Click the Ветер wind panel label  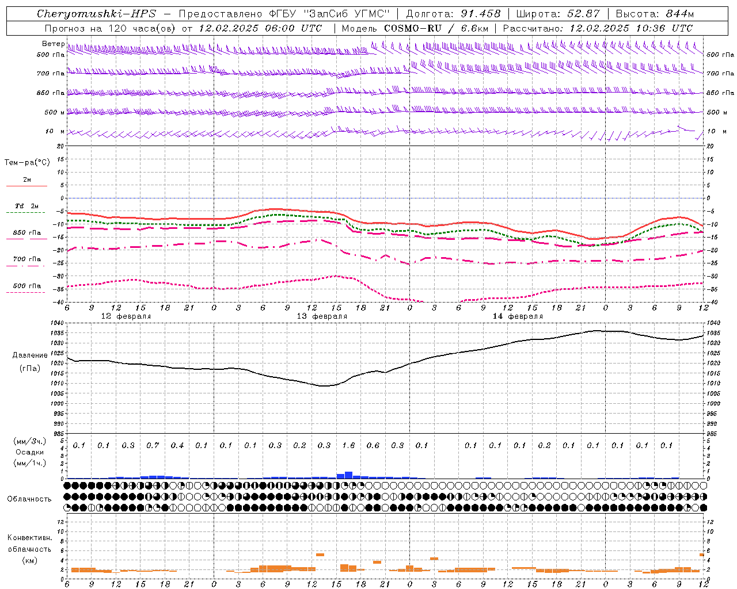(53, 44)
